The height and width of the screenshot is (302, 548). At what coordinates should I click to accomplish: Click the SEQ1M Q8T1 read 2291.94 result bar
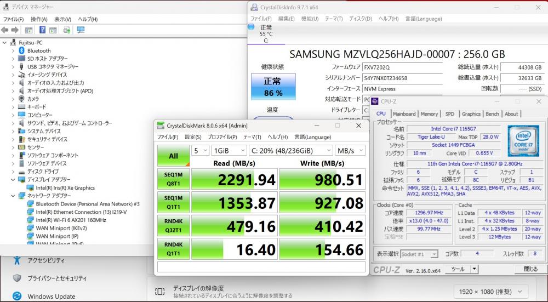coord(235,179)
